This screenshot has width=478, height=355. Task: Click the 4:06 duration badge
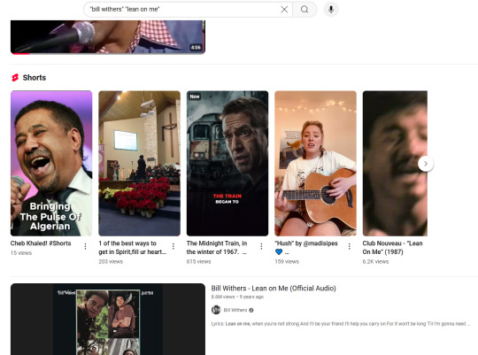[196, 47]
